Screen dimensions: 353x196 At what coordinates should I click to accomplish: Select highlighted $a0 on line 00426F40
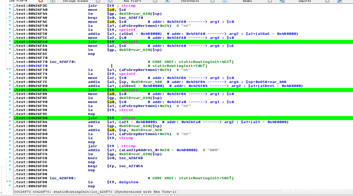tap(110, 10)
